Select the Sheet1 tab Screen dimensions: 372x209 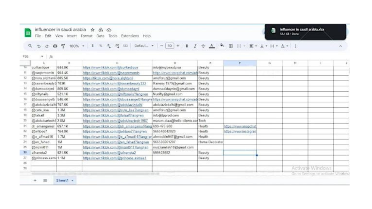[65, 181]
